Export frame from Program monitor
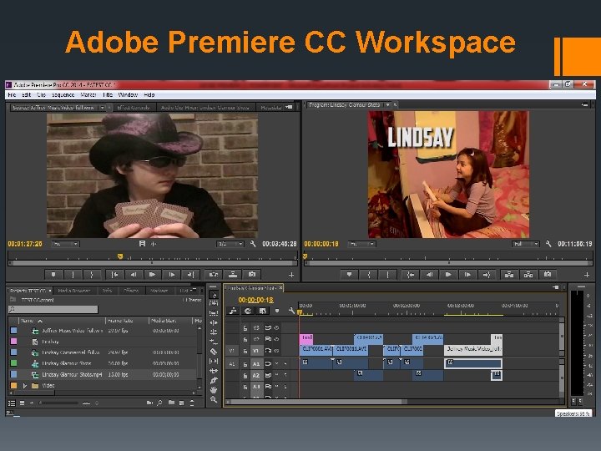The image size is (601, 451). tap(548, 274)
